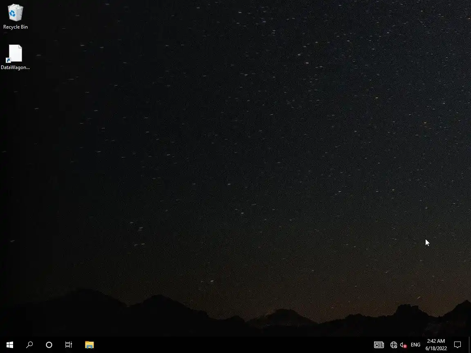This screenshot has height=353, width=471.
Task: Launch Cortana circle icon
Action: click(x=49, y=344)
